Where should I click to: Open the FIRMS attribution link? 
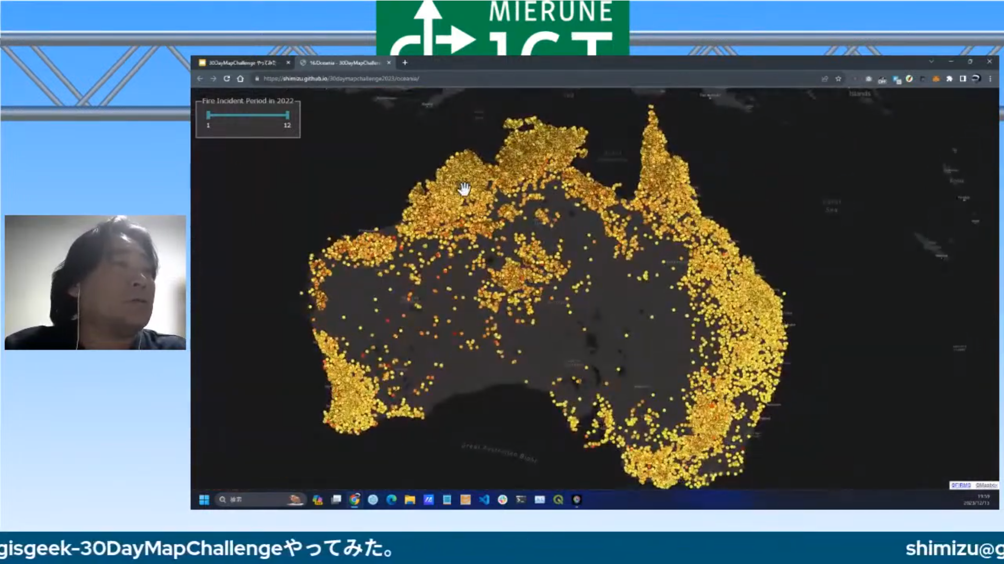[961, 485]
